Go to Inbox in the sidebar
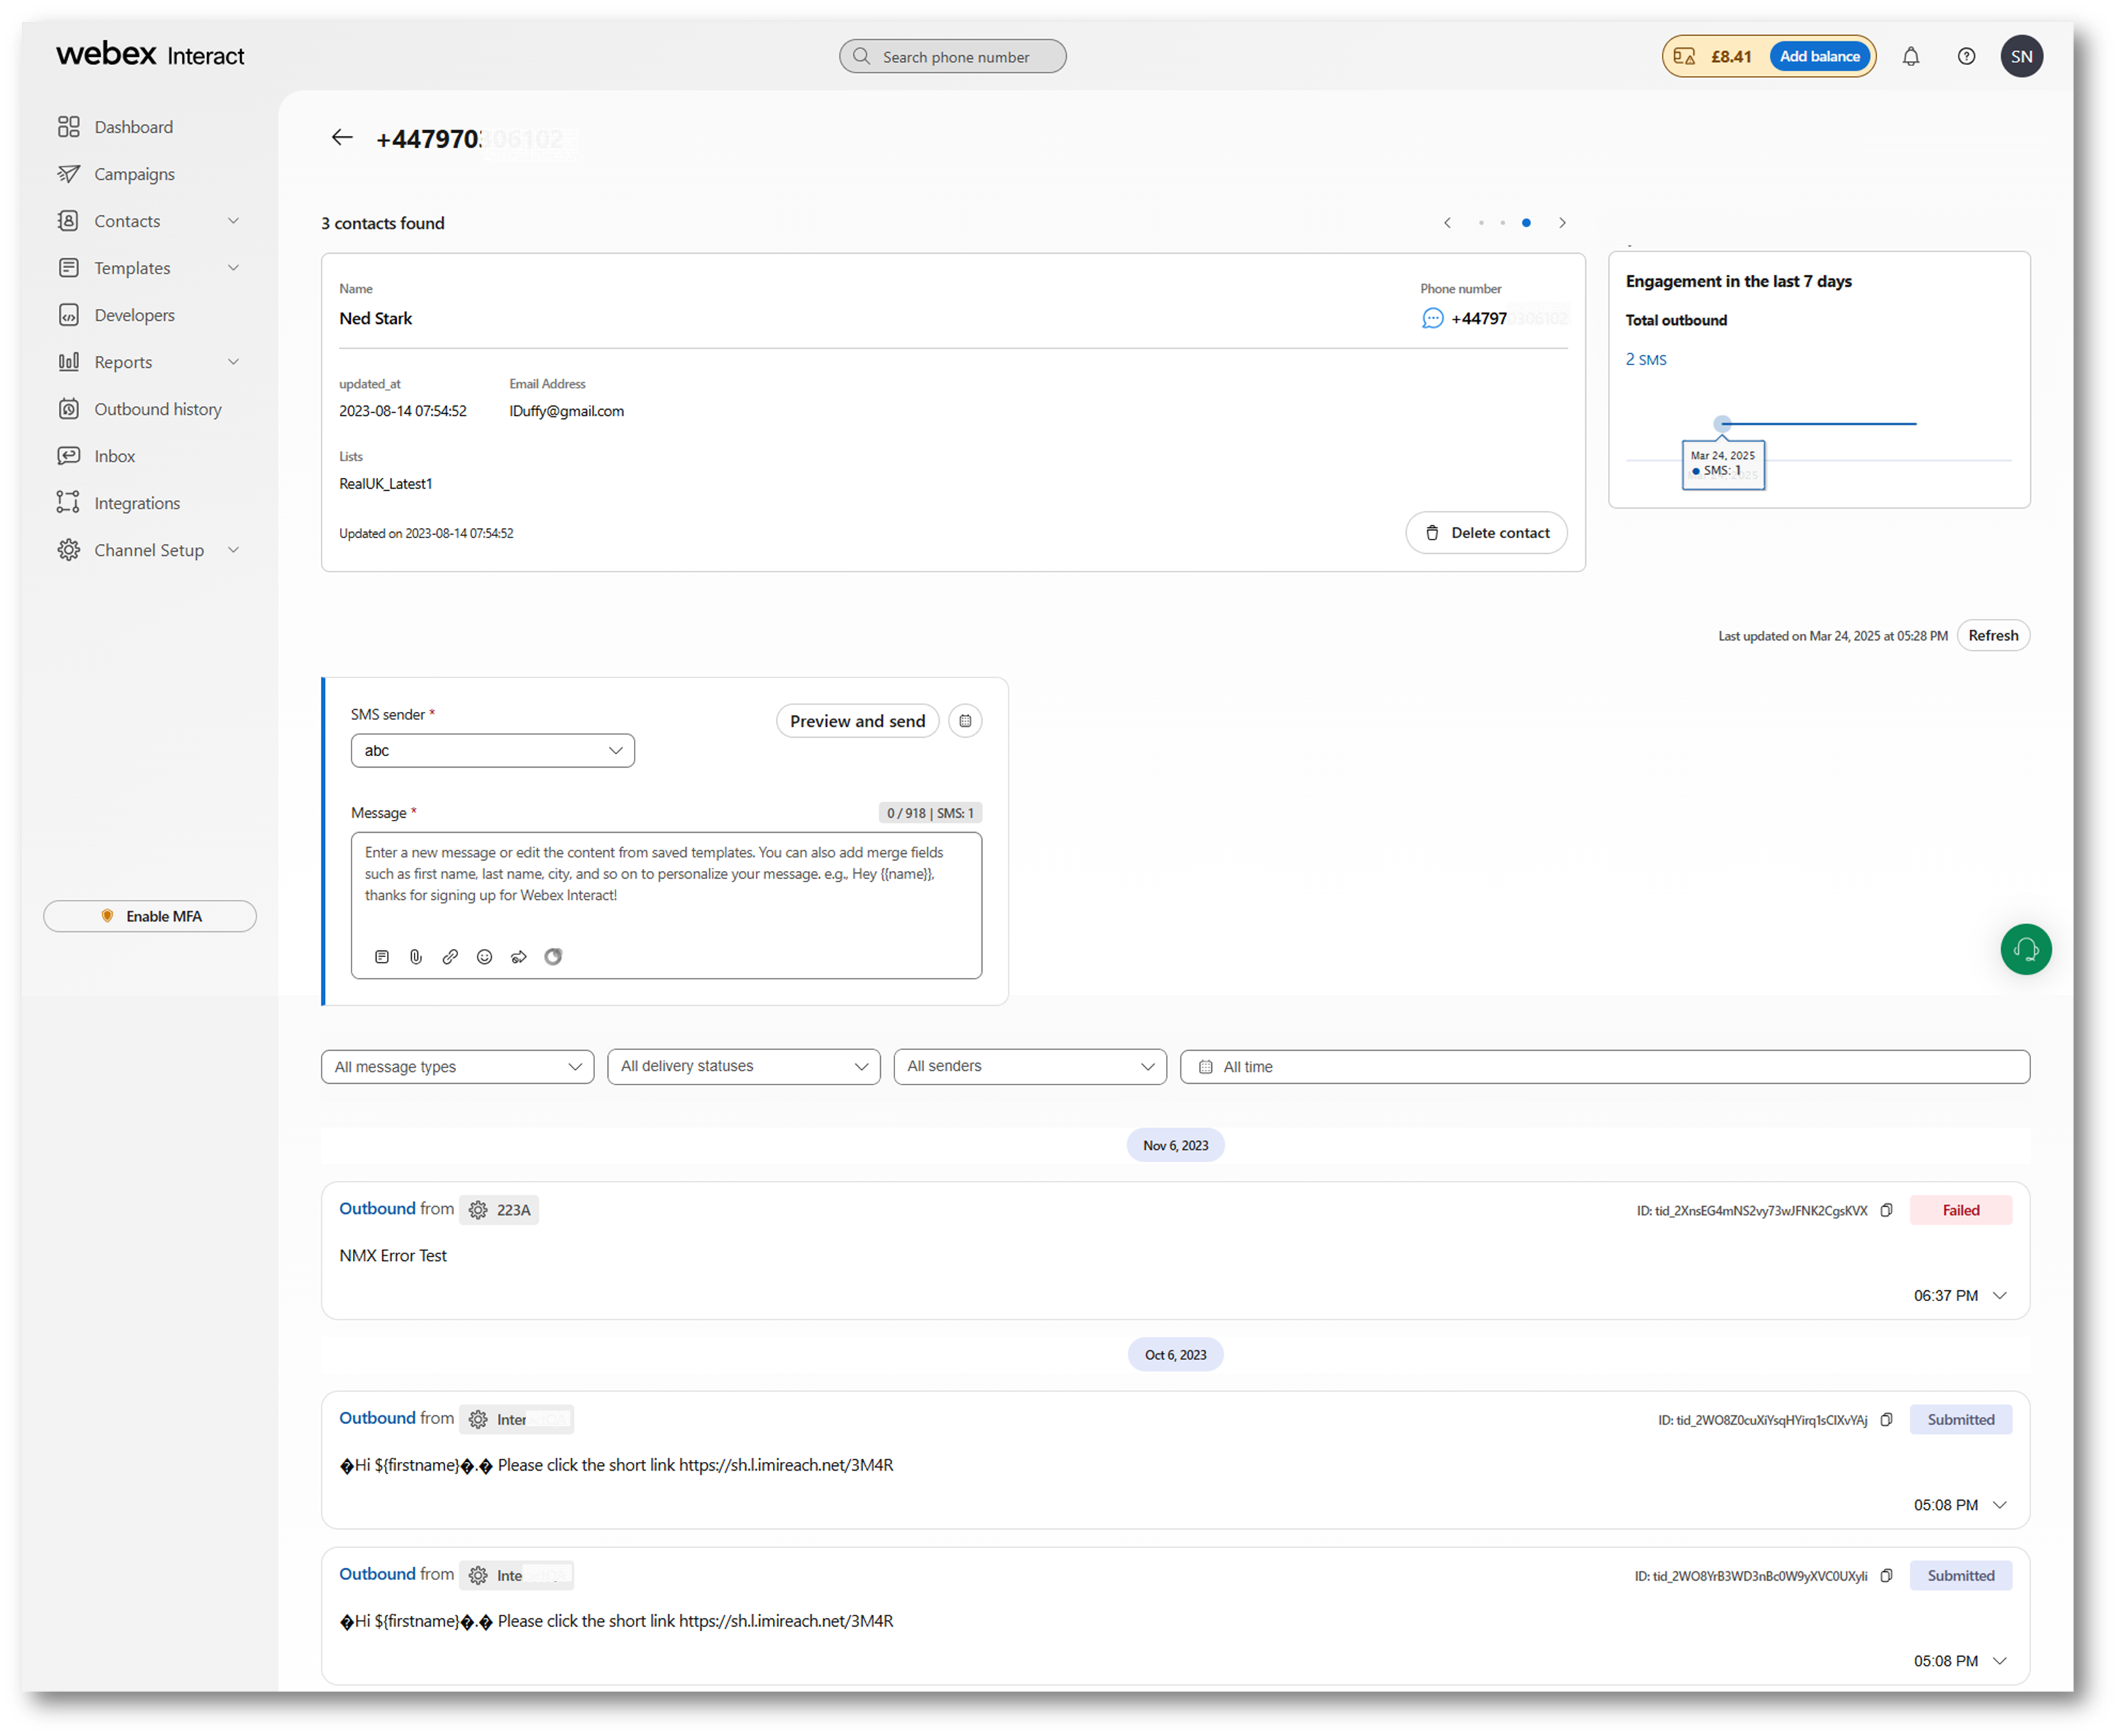This screenshot has width=2118, height=1736. click(114, 456)
